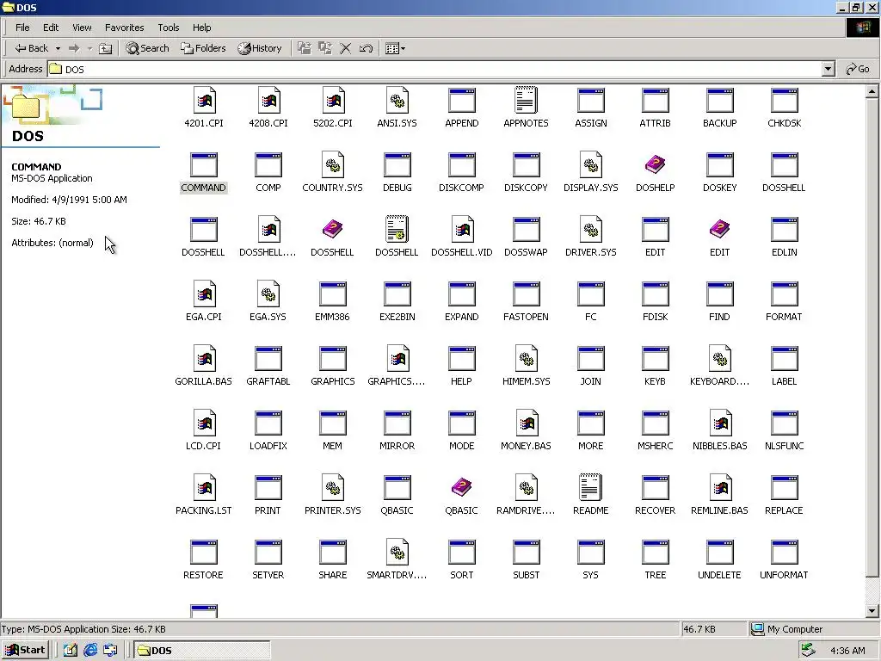The image size is (881, 661).
Task: Select the MSHERC application icon
Action: pyautogui.click(x=655, y=423)
